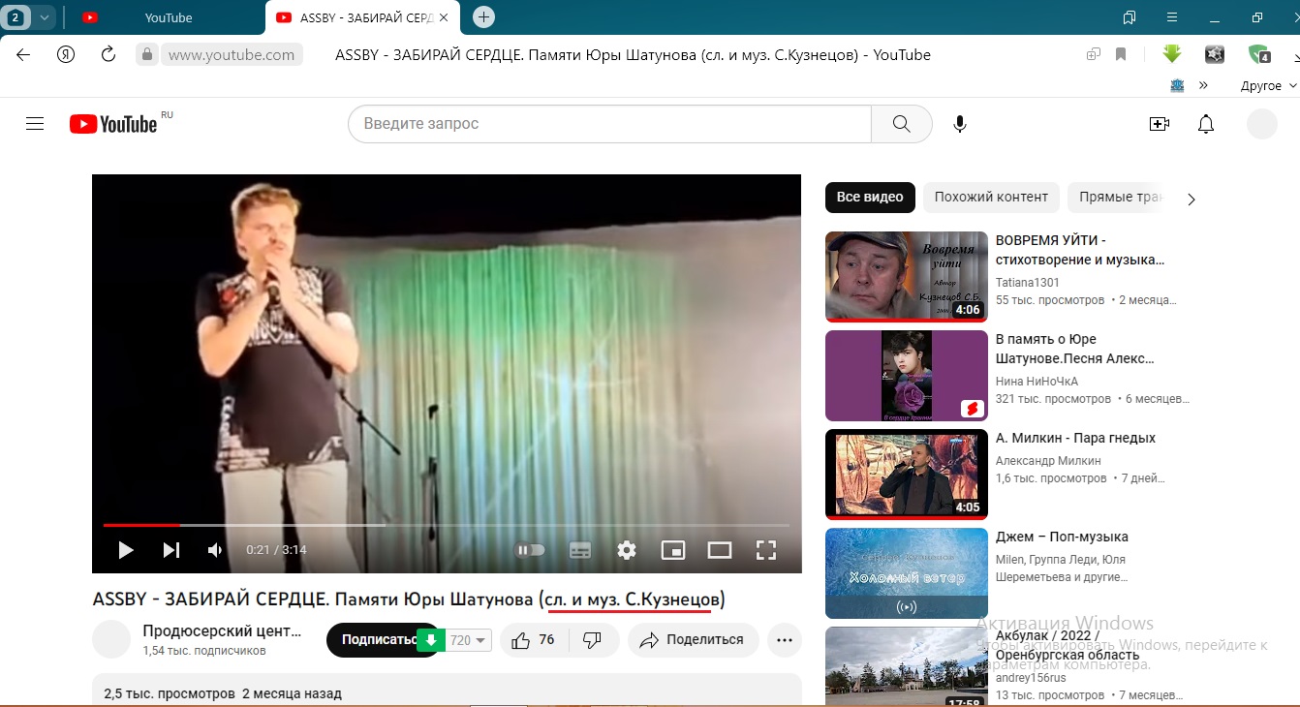Open Adguard shield extension with badge 4
This screenshot has width=1300, height=707.
tap(1259, 54)
